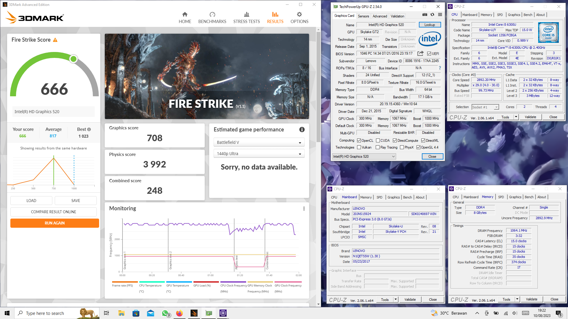
Task: Open the GPU selection dropdown in GPU-Z
Action: 364,157
